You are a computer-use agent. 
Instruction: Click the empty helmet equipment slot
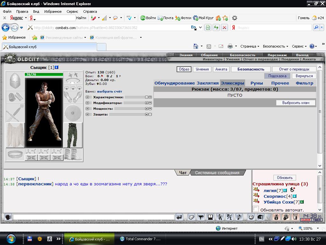(15, 81)
